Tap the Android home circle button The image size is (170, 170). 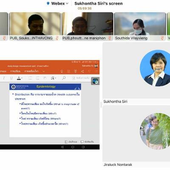click(73, 147)
